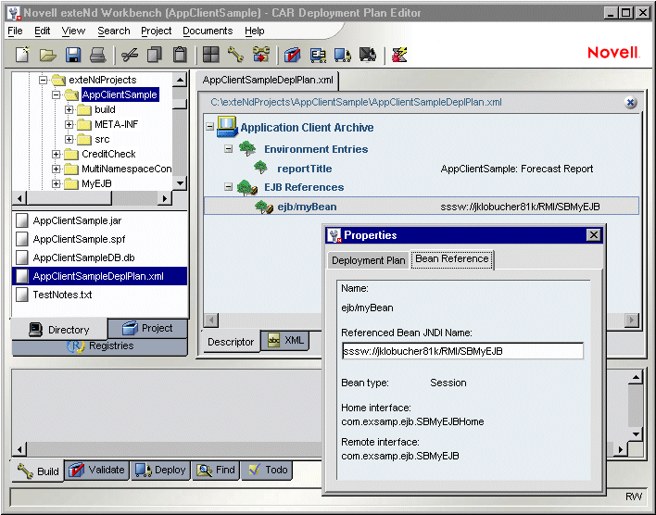The image size is (656, 515).
Task: Expand the MultiNamespaceCon folder
Action: (x=57, y=169)
